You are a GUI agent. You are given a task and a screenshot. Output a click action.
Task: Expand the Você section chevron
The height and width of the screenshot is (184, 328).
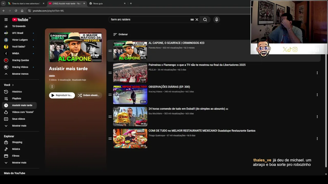point(13,85)
